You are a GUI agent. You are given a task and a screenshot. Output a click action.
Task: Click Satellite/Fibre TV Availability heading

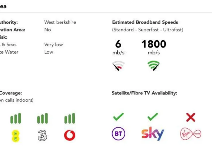click(144, 93)
